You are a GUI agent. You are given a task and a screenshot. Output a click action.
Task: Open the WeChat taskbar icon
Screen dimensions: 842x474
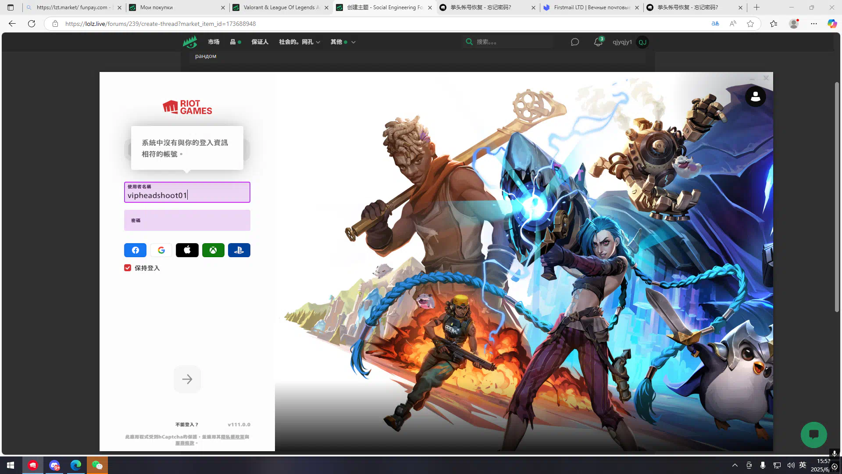(97, 465)
